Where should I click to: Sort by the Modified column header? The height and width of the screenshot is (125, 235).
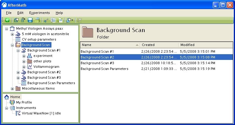205,45
